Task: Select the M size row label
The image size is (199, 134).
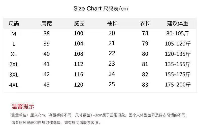Action: [14, 34]
